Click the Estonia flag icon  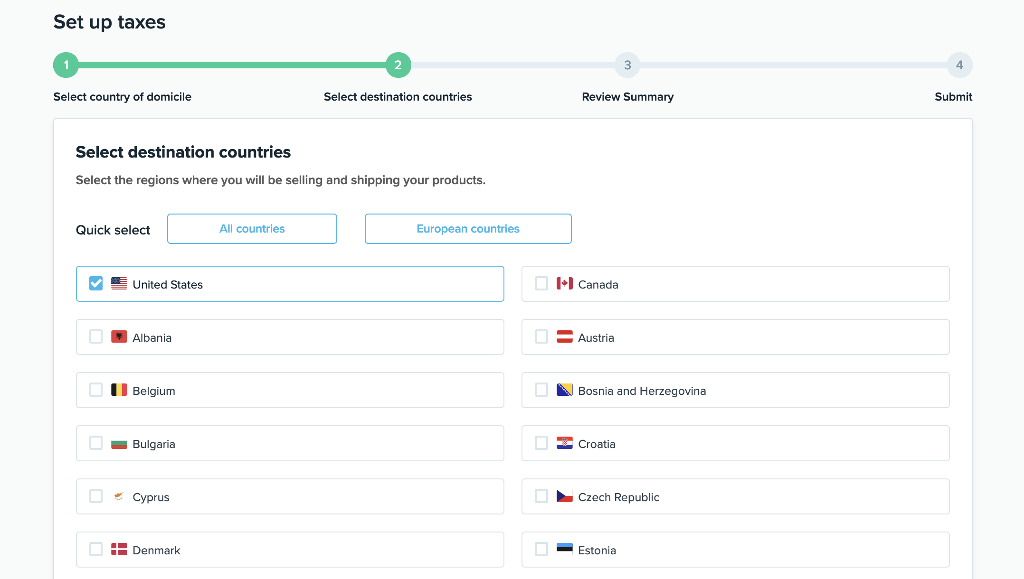click(x=564, y=550)
